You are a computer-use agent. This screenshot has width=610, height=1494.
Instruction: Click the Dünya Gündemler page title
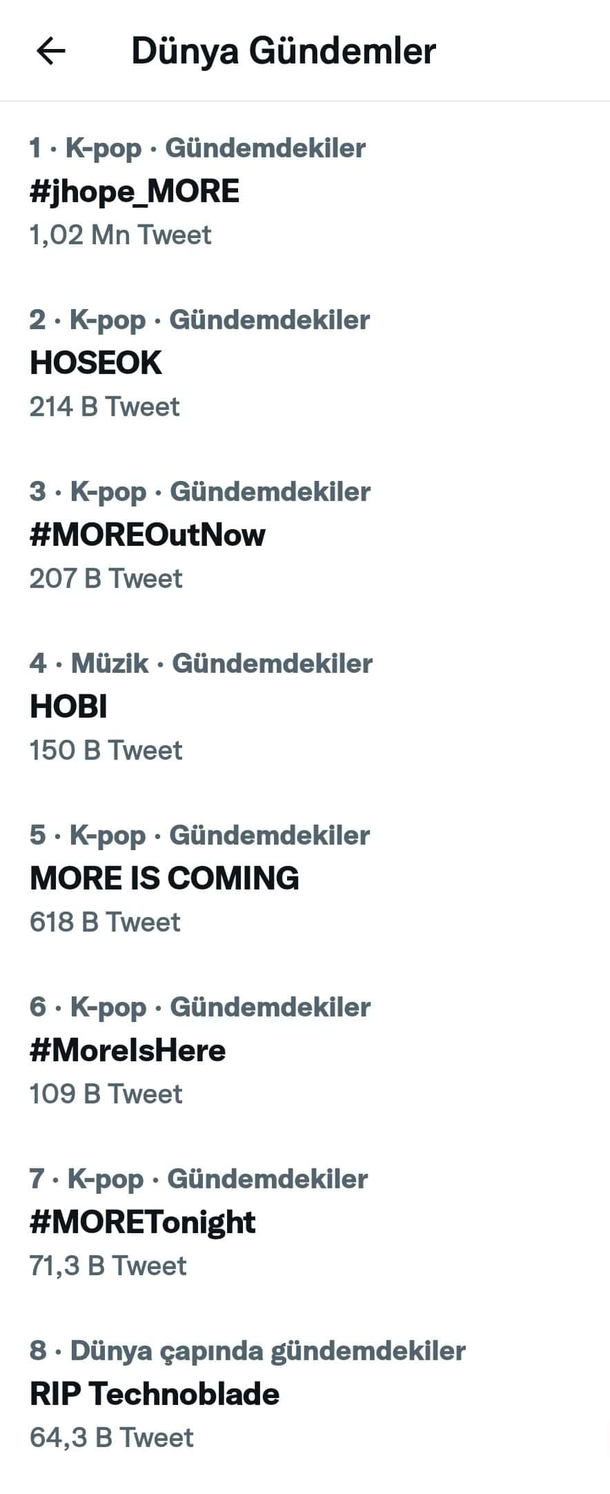(283, 51)
